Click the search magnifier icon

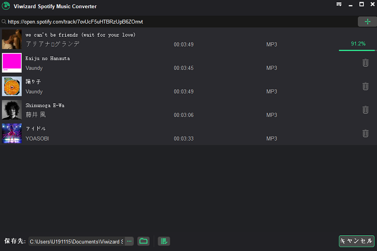coord(3,22)
